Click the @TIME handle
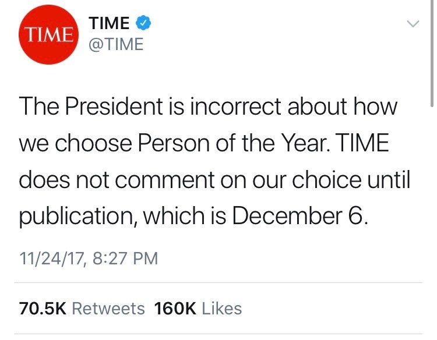Image resolution: width=437 pixels, height=340 pixels. point(116,44)
